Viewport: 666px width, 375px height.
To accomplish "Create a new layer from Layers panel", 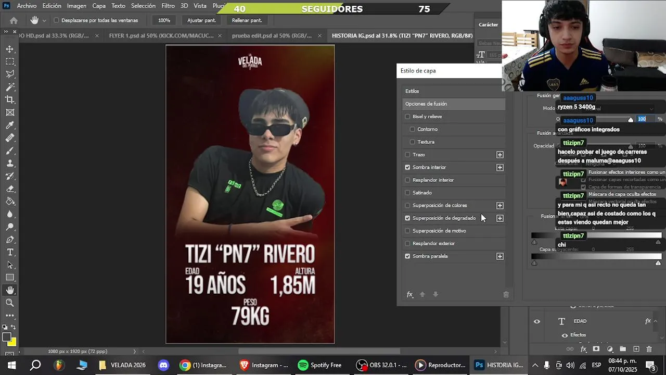I will (x=636, y=349).
